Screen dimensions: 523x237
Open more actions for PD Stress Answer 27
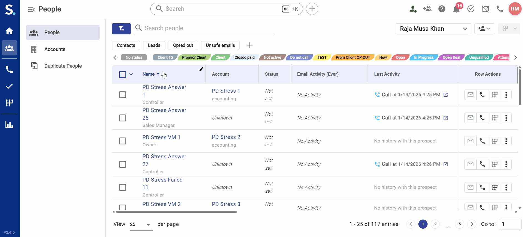pos(506,164)
